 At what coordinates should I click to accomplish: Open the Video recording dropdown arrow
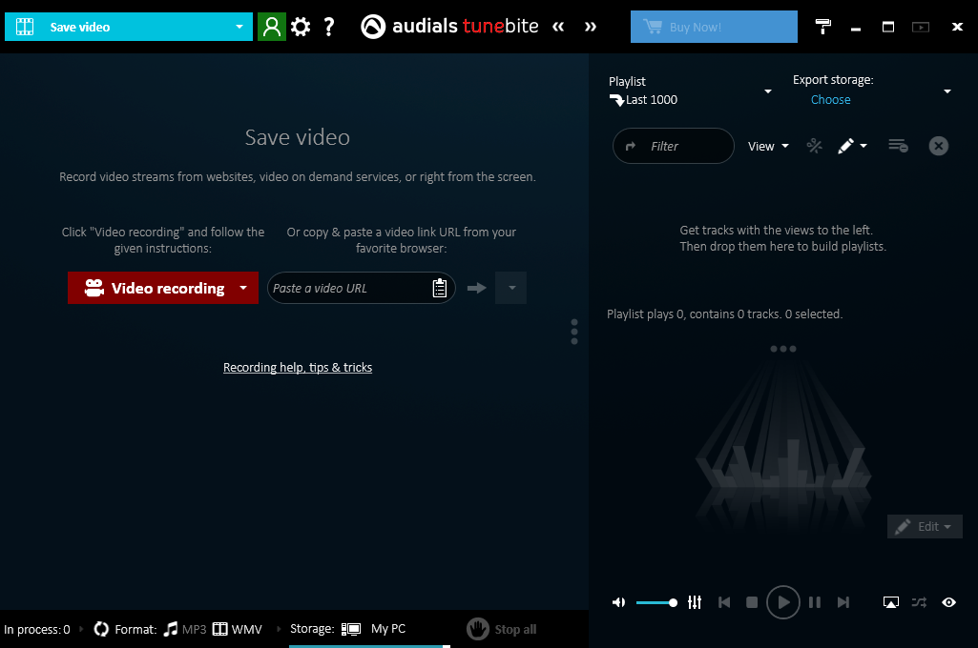(x=243, y=288)
